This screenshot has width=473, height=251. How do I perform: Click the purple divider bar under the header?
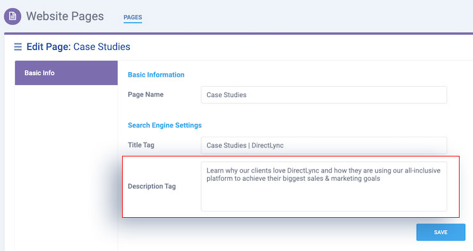(x=238, y=33)
